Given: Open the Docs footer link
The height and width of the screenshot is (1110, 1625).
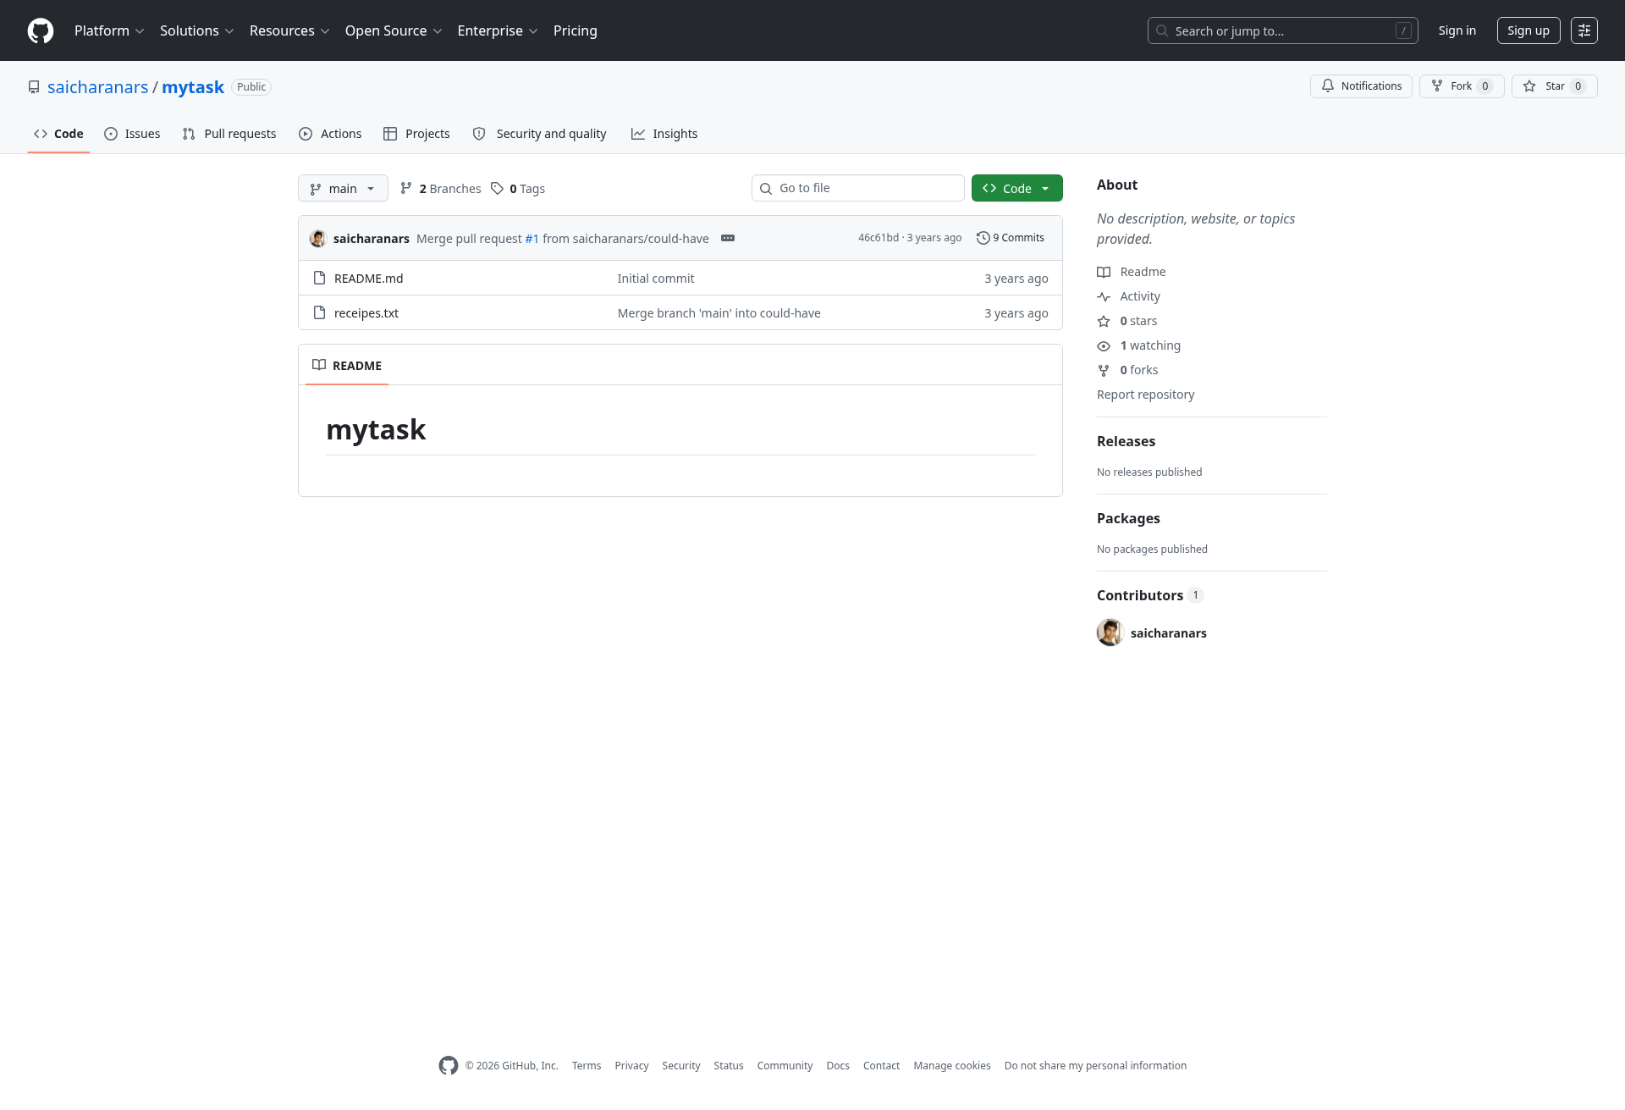Looking at the screenshot, I should [838, 1066].
